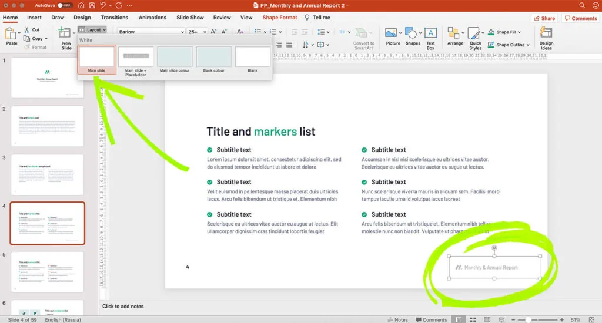This screenshot has height=323, width=602.
Task: Start slide show from status bar
Action: tap(501, 319)
